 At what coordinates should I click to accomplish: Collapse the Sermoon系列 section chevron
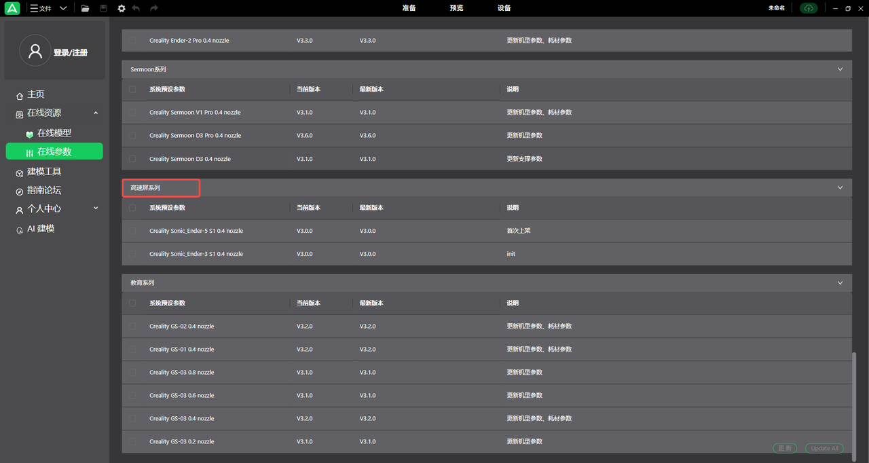click(840, 69)
